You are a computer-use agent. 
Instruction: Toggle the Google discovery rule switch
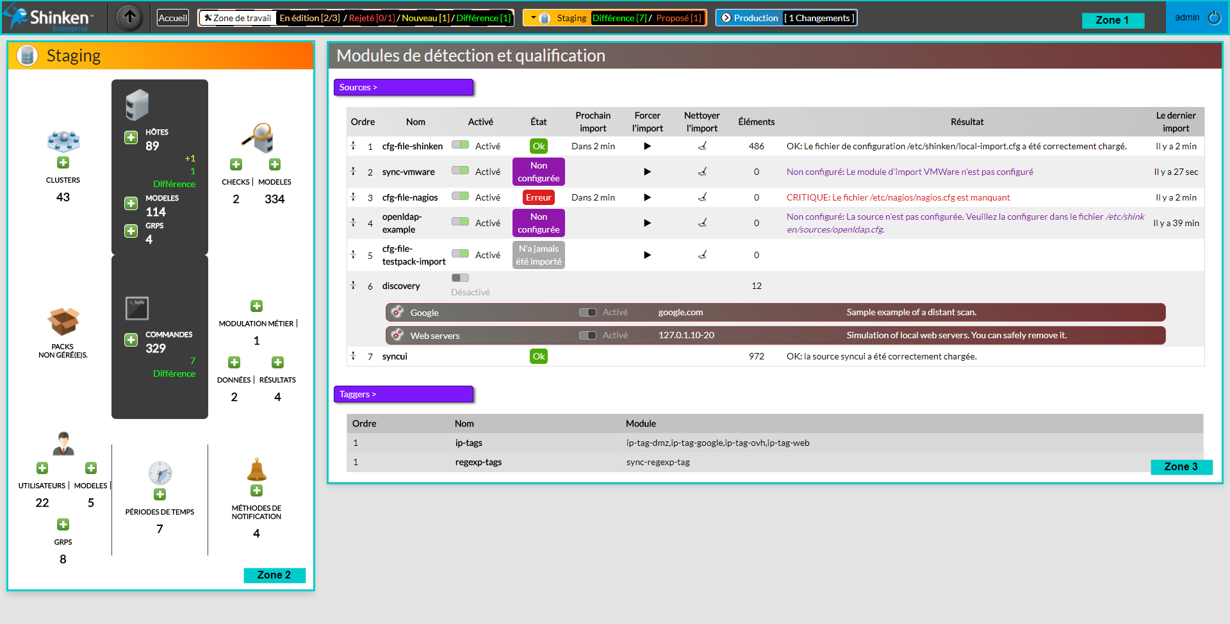click(x=587, y=313)
